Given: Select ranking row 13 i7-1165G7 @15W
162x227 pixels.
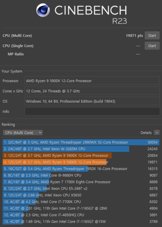Looking at the screenshot, I should point(81,222).
